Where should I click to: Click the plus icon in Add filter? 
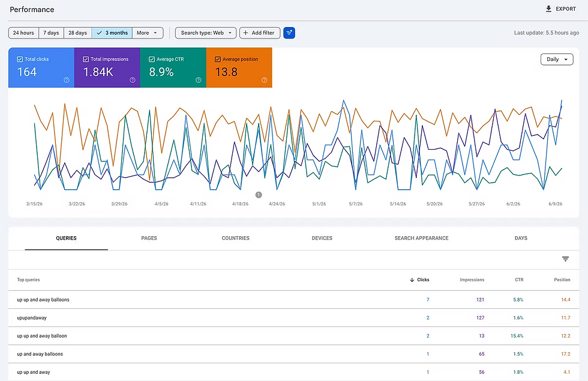(245, 32)
